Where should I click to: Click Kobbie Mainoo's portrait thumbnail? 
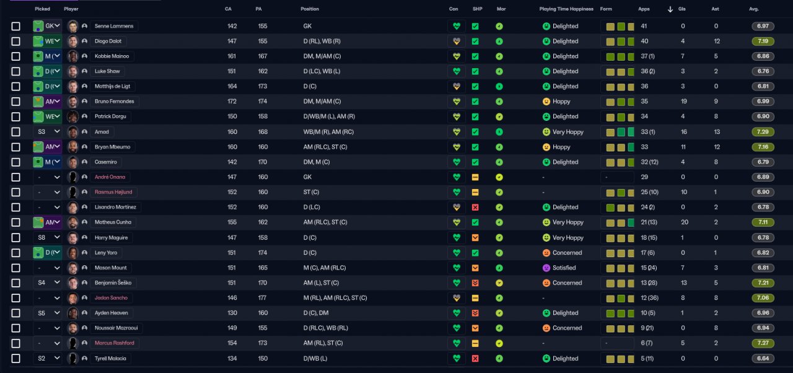coord(72,56)
